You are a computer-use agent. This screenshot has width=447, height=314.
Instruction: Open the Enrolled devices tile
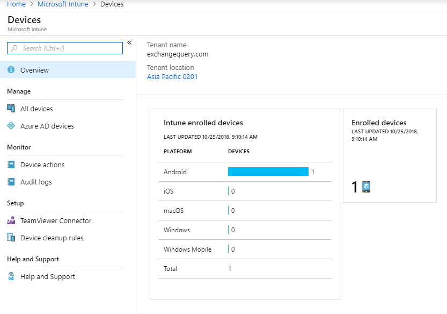390,156
